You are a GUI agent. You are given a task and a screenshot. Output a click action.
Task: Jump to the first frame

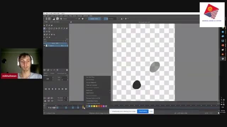click(x=46, y=89)
